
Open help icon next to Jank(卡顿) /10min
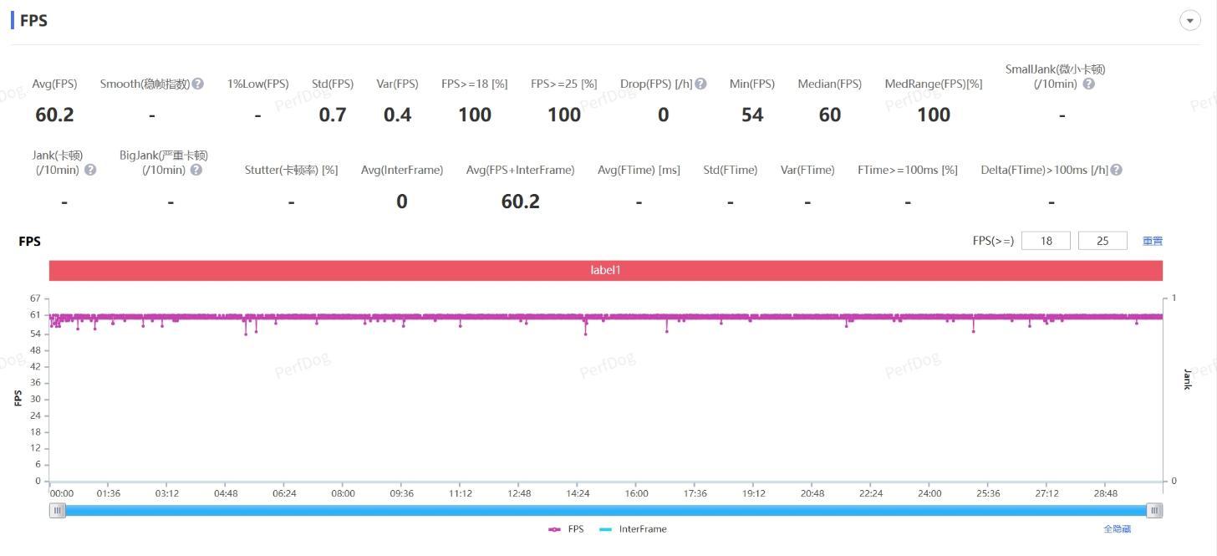click(90, 170)
